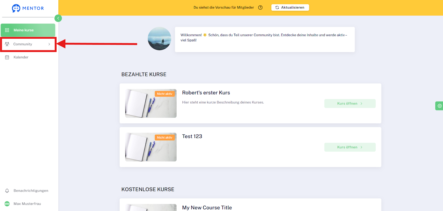Screen dimensions: 443x211
Task: Expand the Community submenu chevron
Action: click(49, 44)
